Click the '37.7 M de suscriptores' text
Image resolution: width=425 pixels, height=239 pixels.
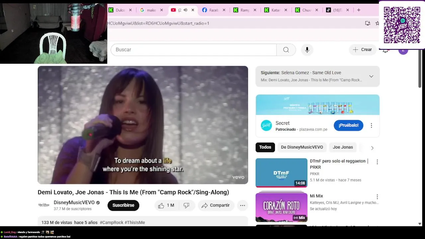pyautogui.click(x=72, y=209)
